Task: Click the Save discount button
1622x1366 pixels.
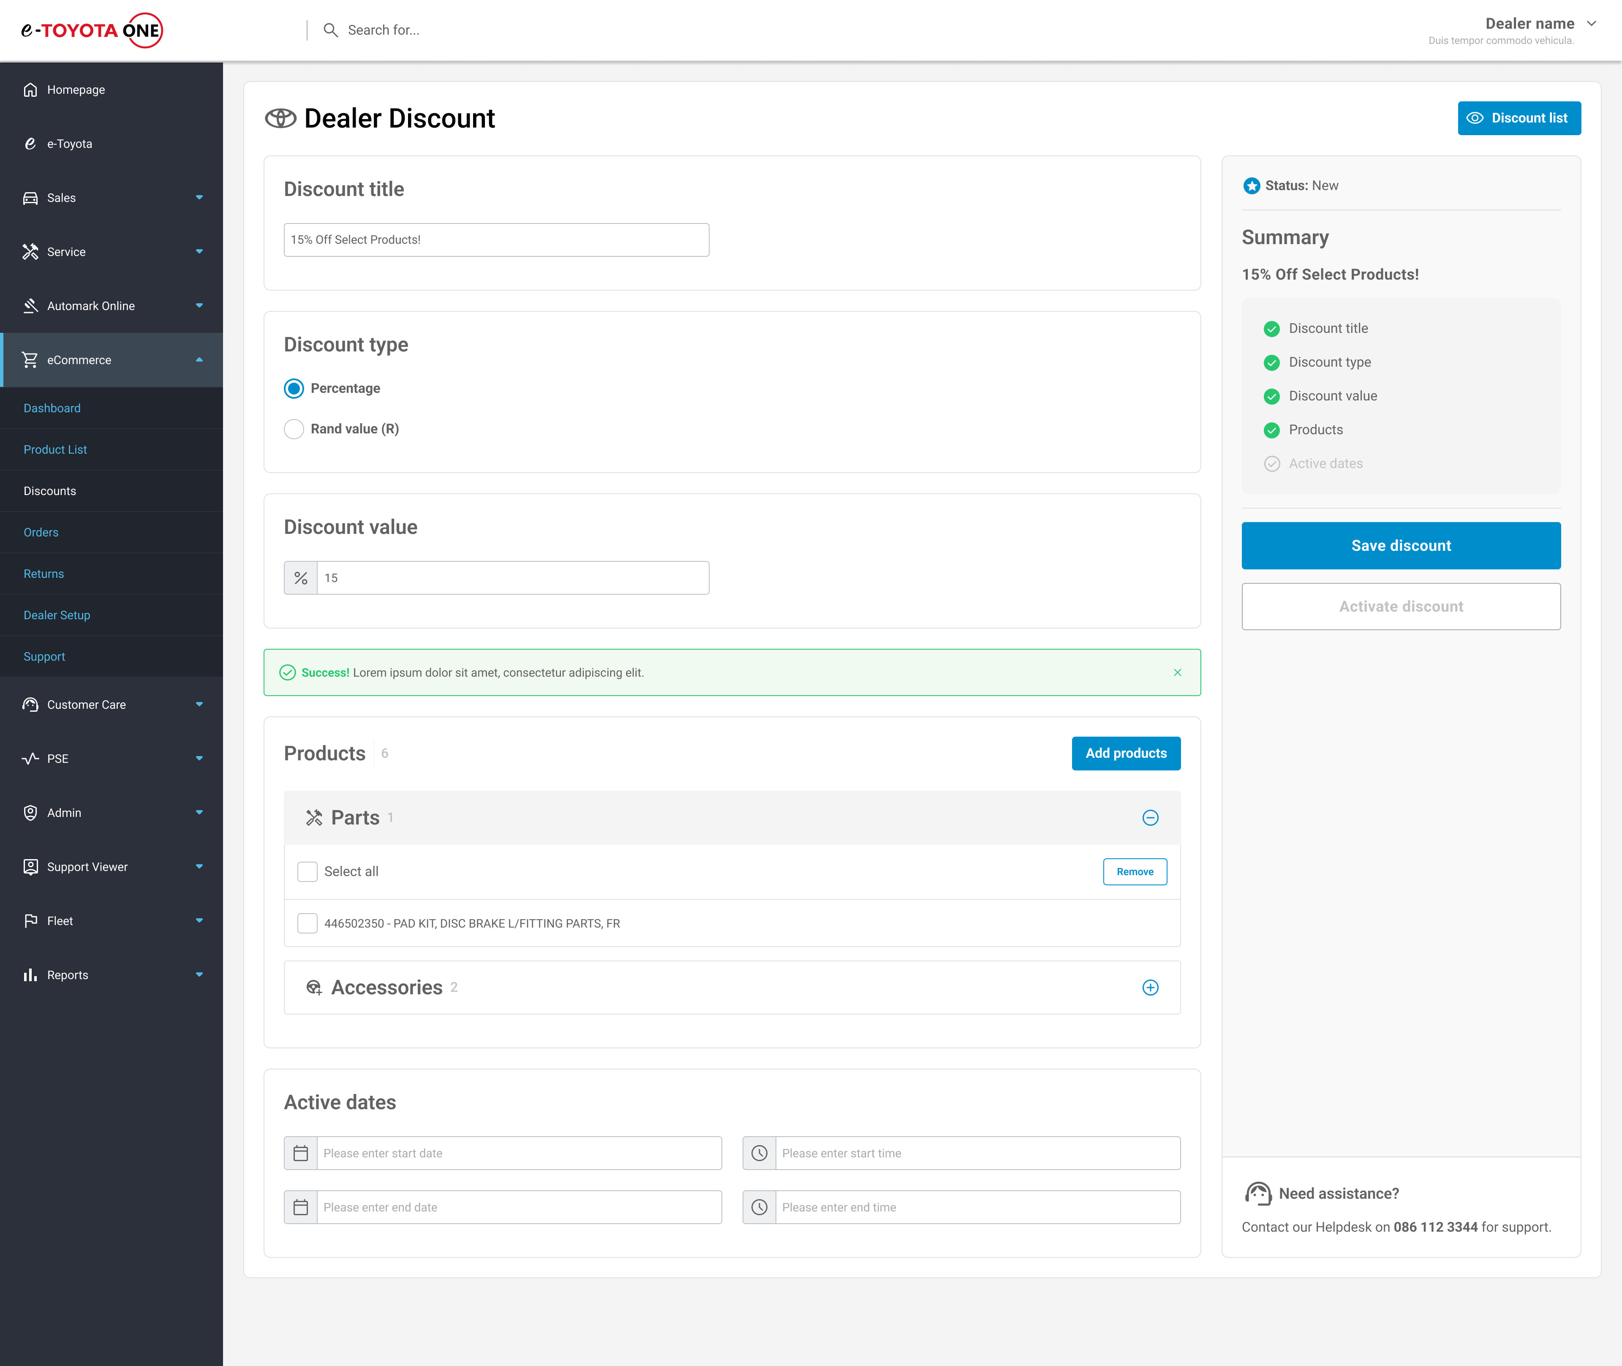Action: pyautogui.click(x=1401, y=546)
